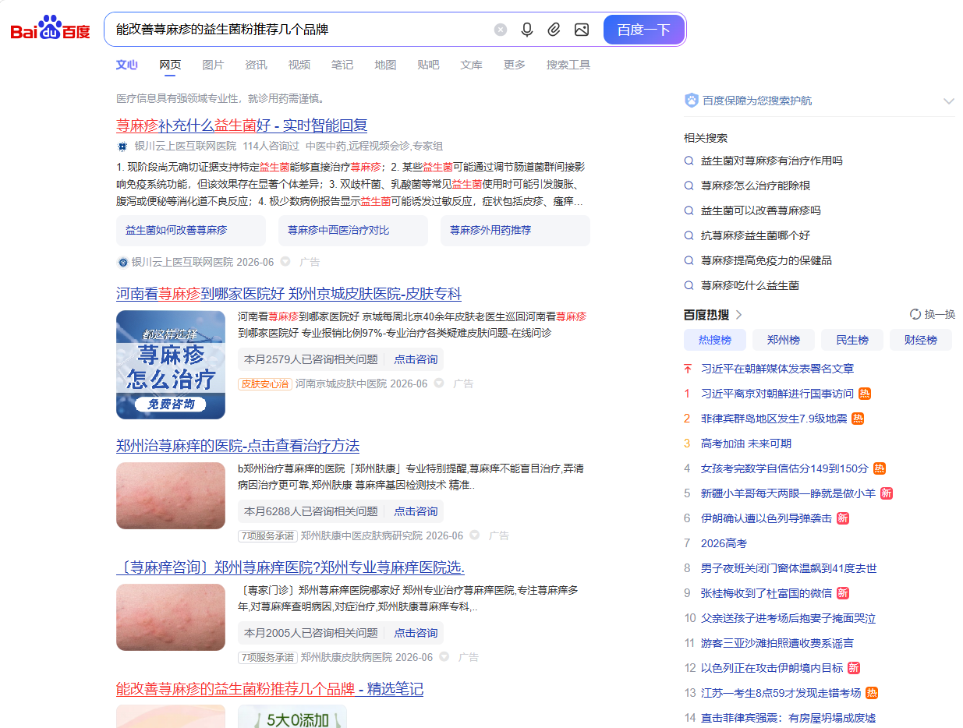Open hot search 高考加油 未来可期
Image resolution: width=963 pixels, height=728 pixels.
[746, 444]
